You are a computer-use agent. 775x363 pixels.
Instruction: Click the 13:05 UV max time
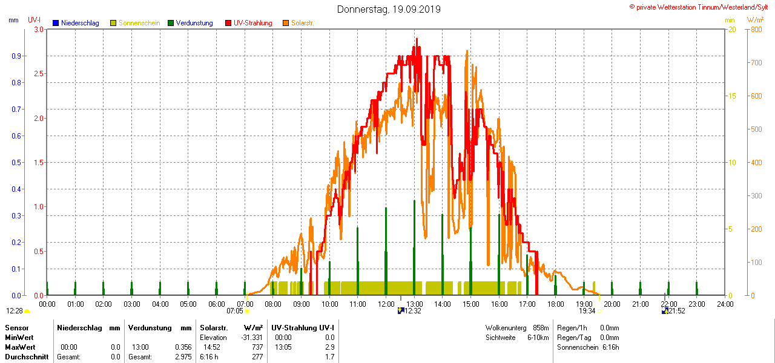(283, 347)
